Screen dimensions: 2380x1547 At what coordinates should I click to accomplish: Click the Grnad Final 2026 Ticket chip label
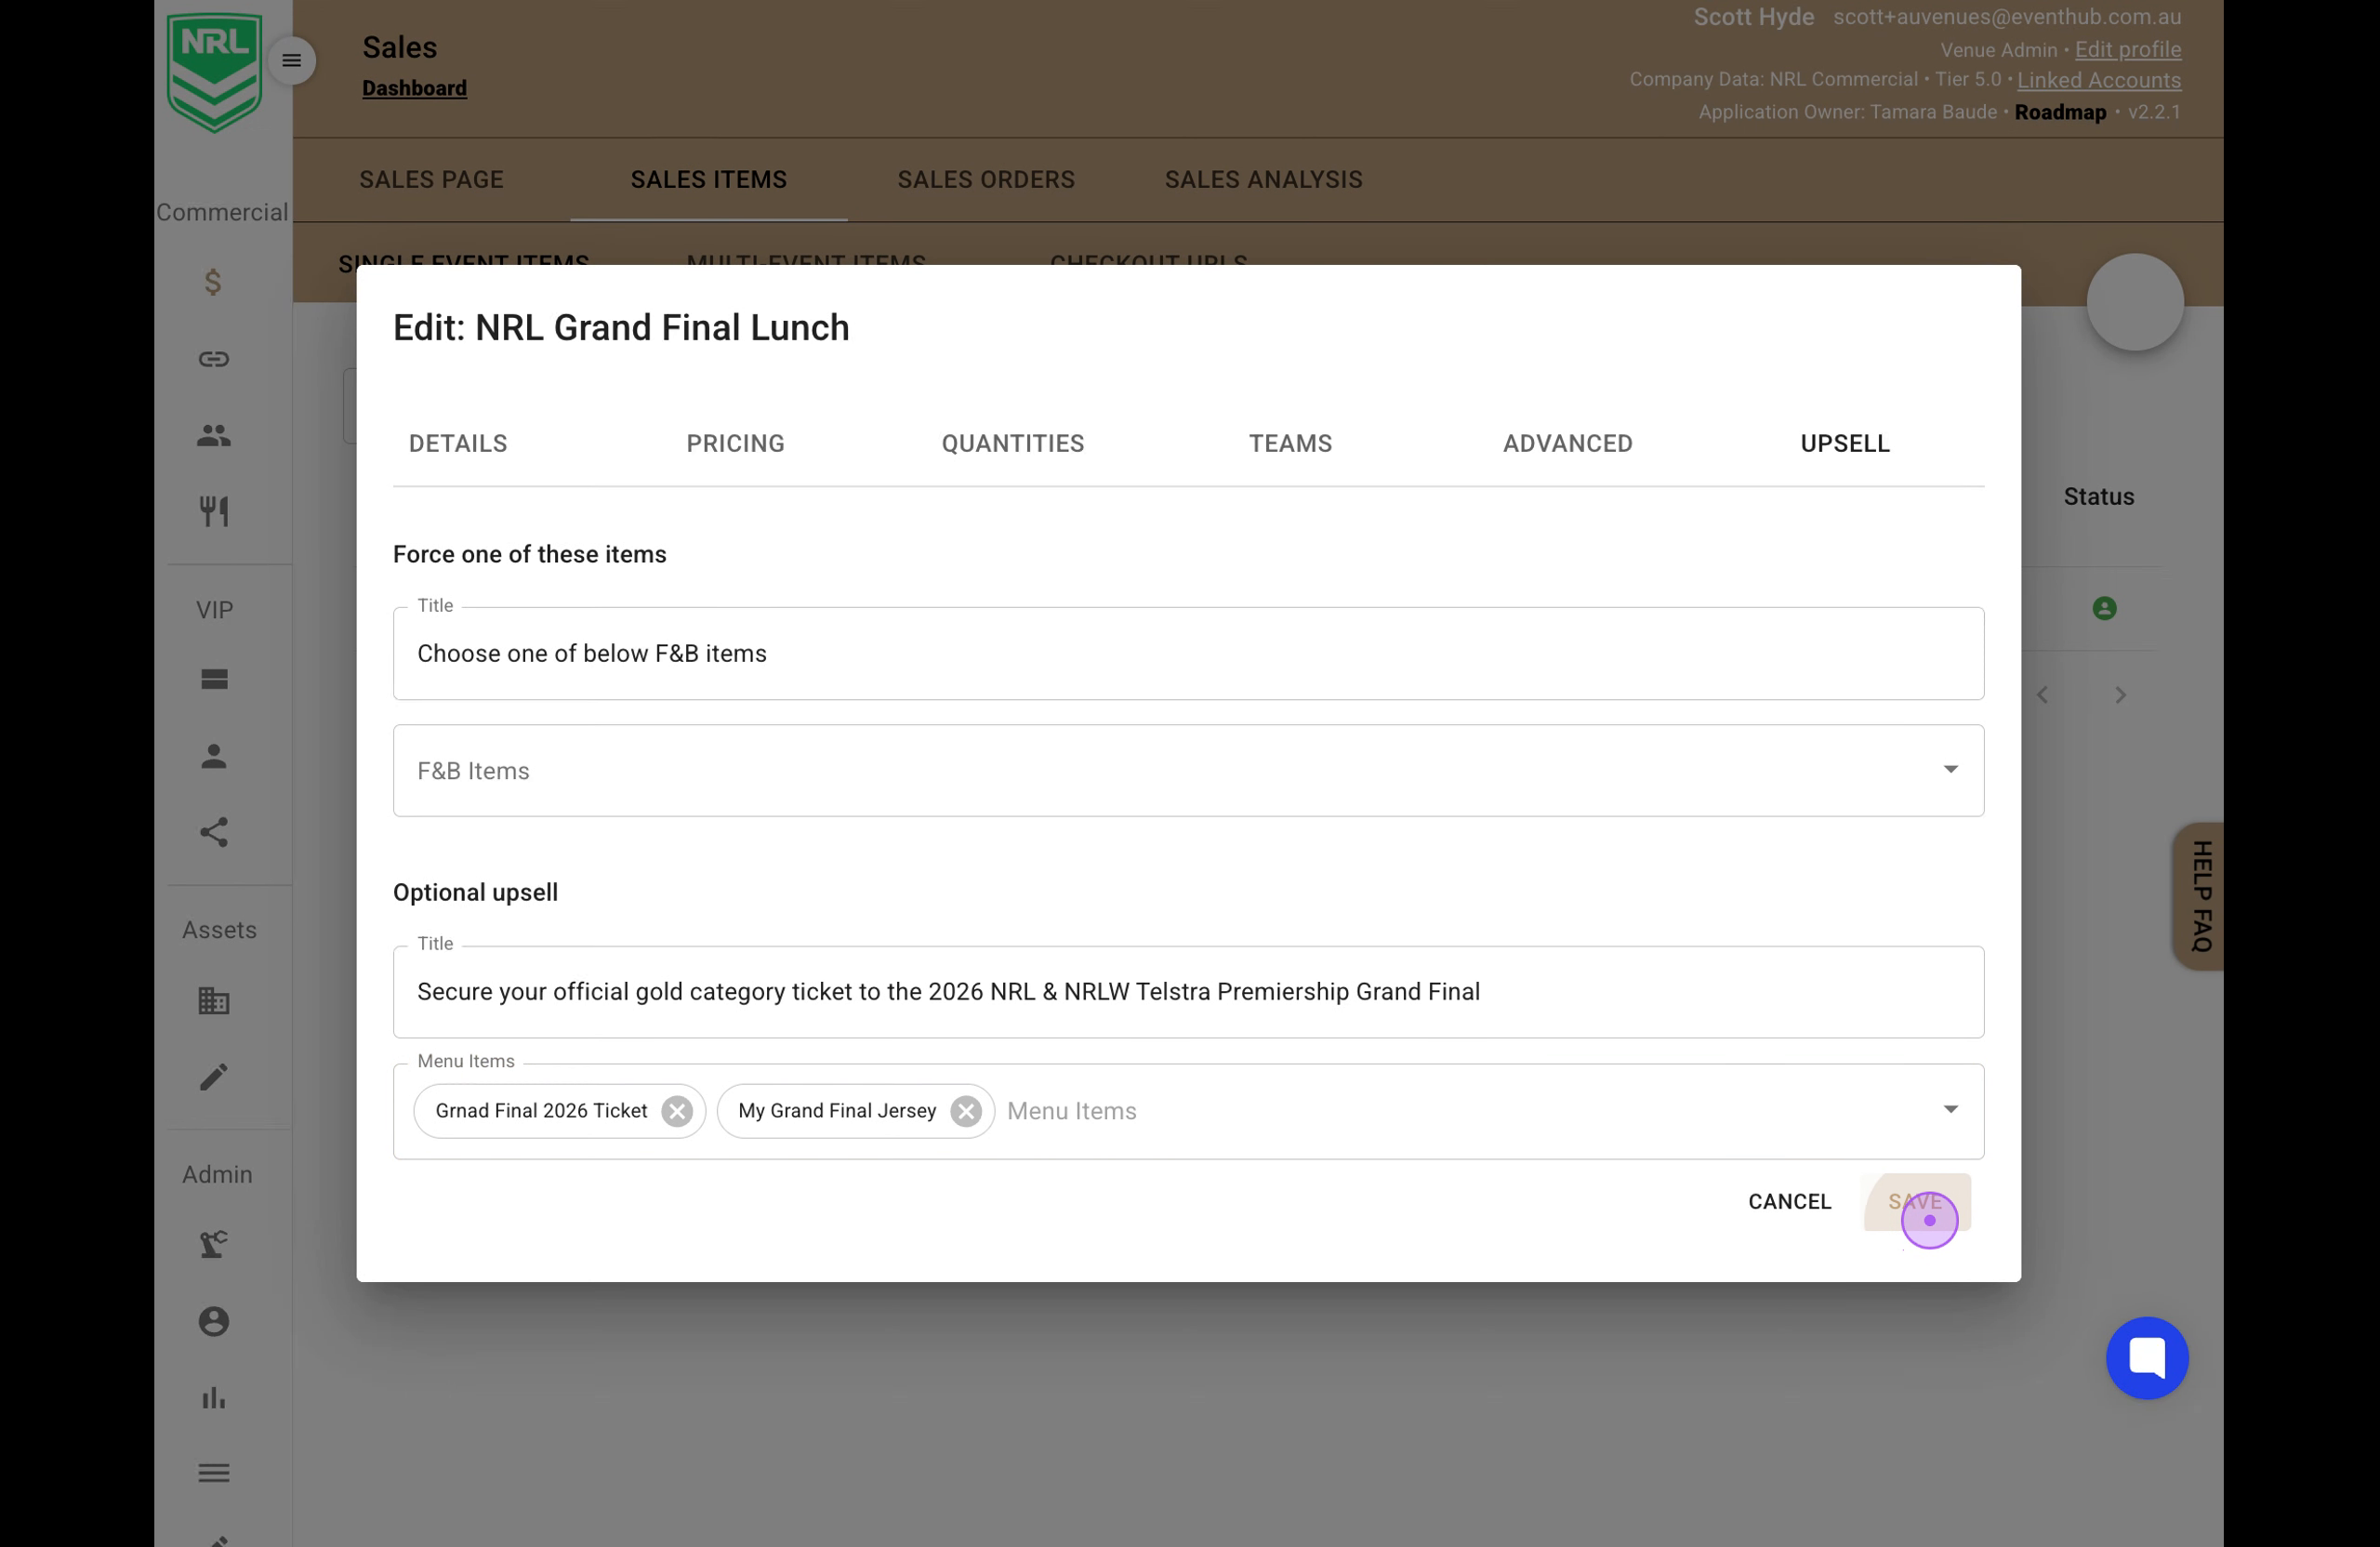coord(541,1111)
